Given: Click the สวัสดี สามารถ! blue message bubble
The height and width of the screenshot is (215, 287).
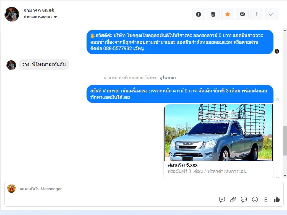Looking at the screenshot, I should [180, 94].
